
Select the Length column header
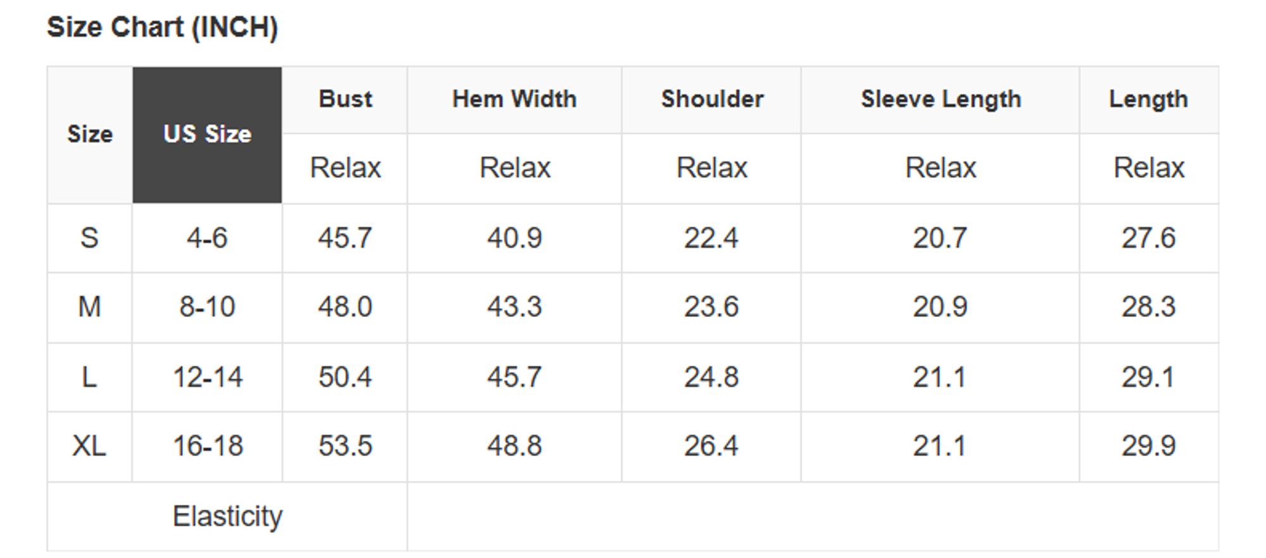click(x=1148, y=99)
